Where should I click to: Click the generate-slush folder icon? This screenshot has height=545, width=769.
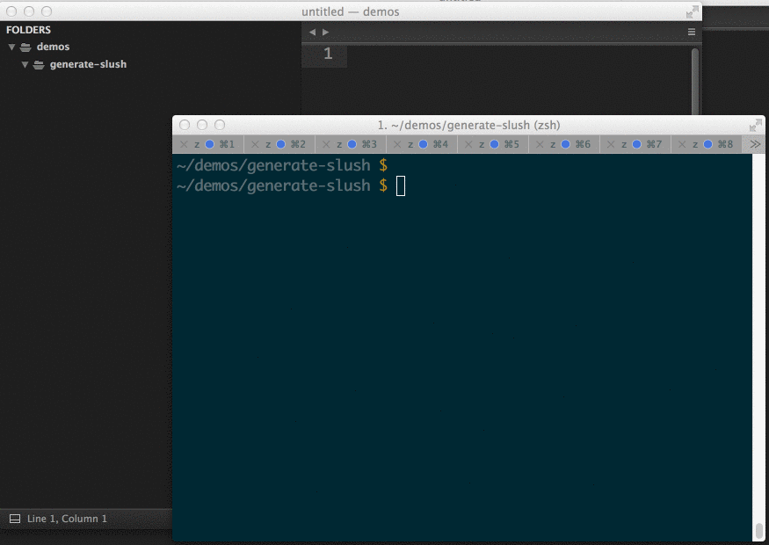(39, 65)
